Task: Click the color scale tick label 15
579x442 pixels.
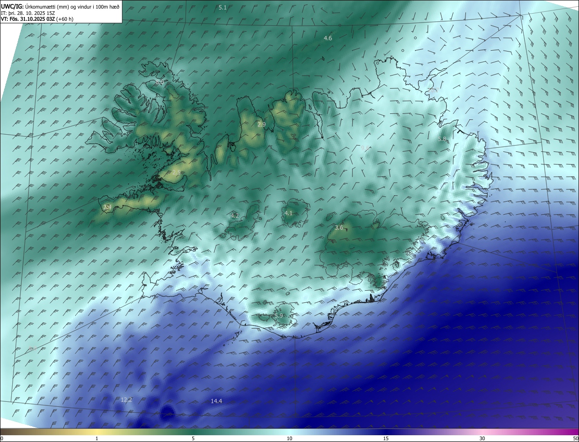Action: click(x=386, y=438)
